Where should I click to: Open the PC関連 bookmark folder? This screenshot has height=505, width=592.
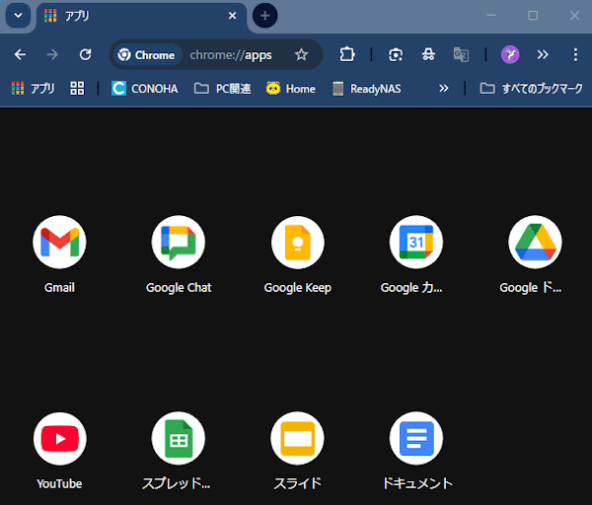[222, 89]
